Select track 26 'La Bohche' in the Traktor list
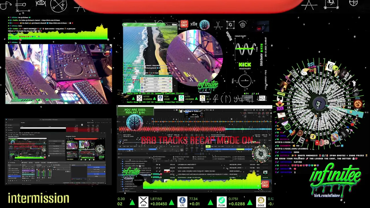The width and height of the screenshot is (370, 208). (212, 165)
